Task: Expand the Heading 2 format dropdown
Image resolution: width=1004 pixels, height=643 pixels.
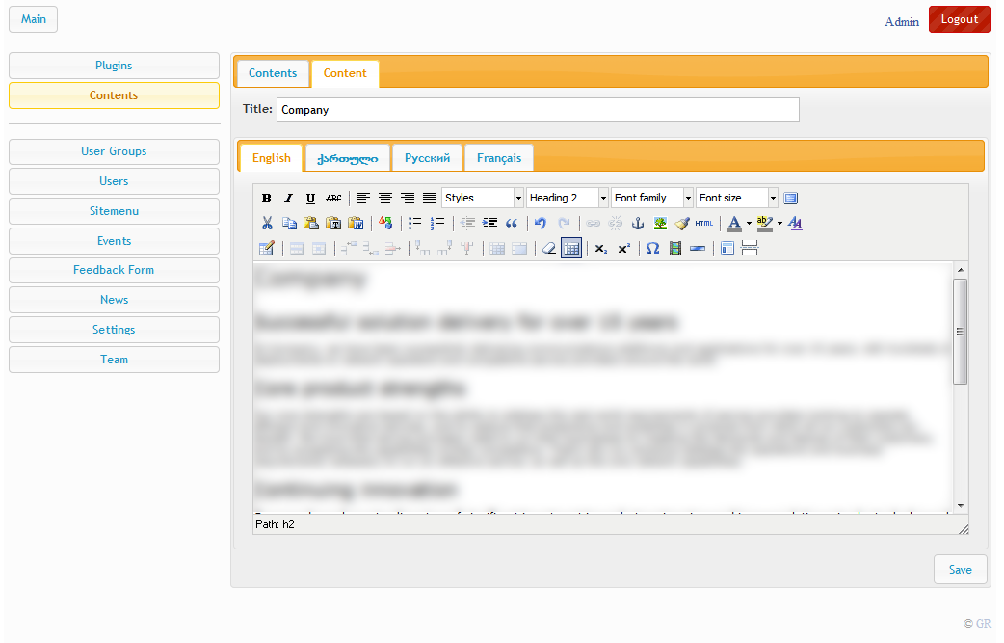Action: coord(603,199)
